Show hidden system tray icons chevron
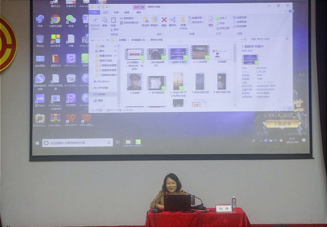The width and height of the screenshot is (327, 227). pos(261,141)
